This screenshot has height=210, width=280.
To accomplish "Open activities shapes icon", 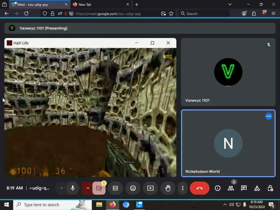I will click(x=257, y=188).
